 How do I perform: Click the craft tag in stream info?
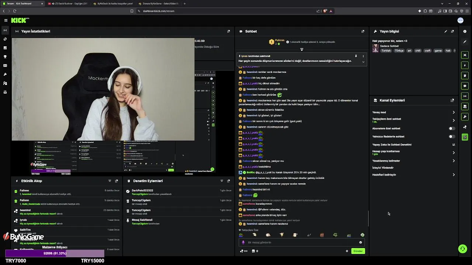(x=427, y=51)
